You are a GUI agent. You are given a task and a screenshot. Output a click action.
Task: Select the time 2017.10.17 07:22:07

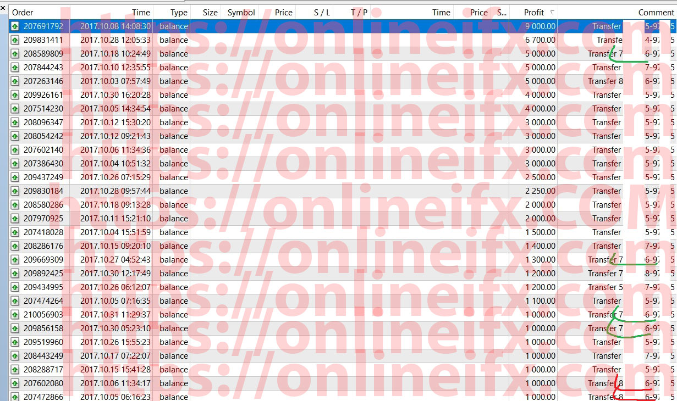click(115, 356)
